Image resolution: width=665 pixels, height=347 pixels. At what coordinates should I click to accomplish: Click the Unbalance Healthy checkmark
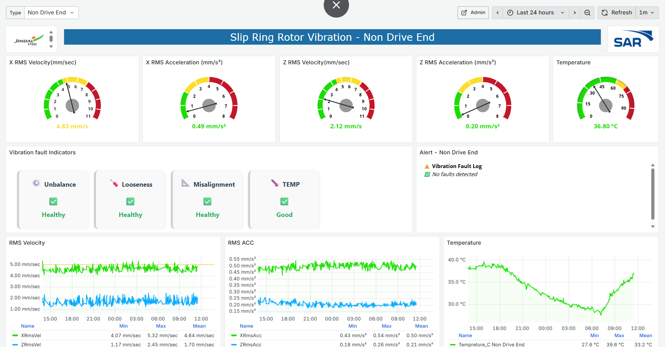(x=53, y=201)
